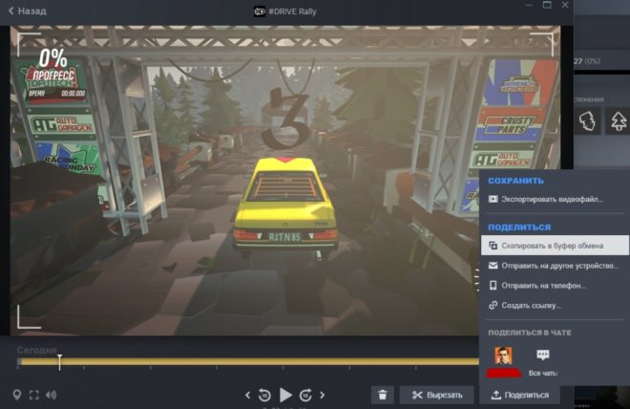This screenshot has height=409, width=630.
Task: Select the tree achievement icon in background panel
Action: pos(619,121)
